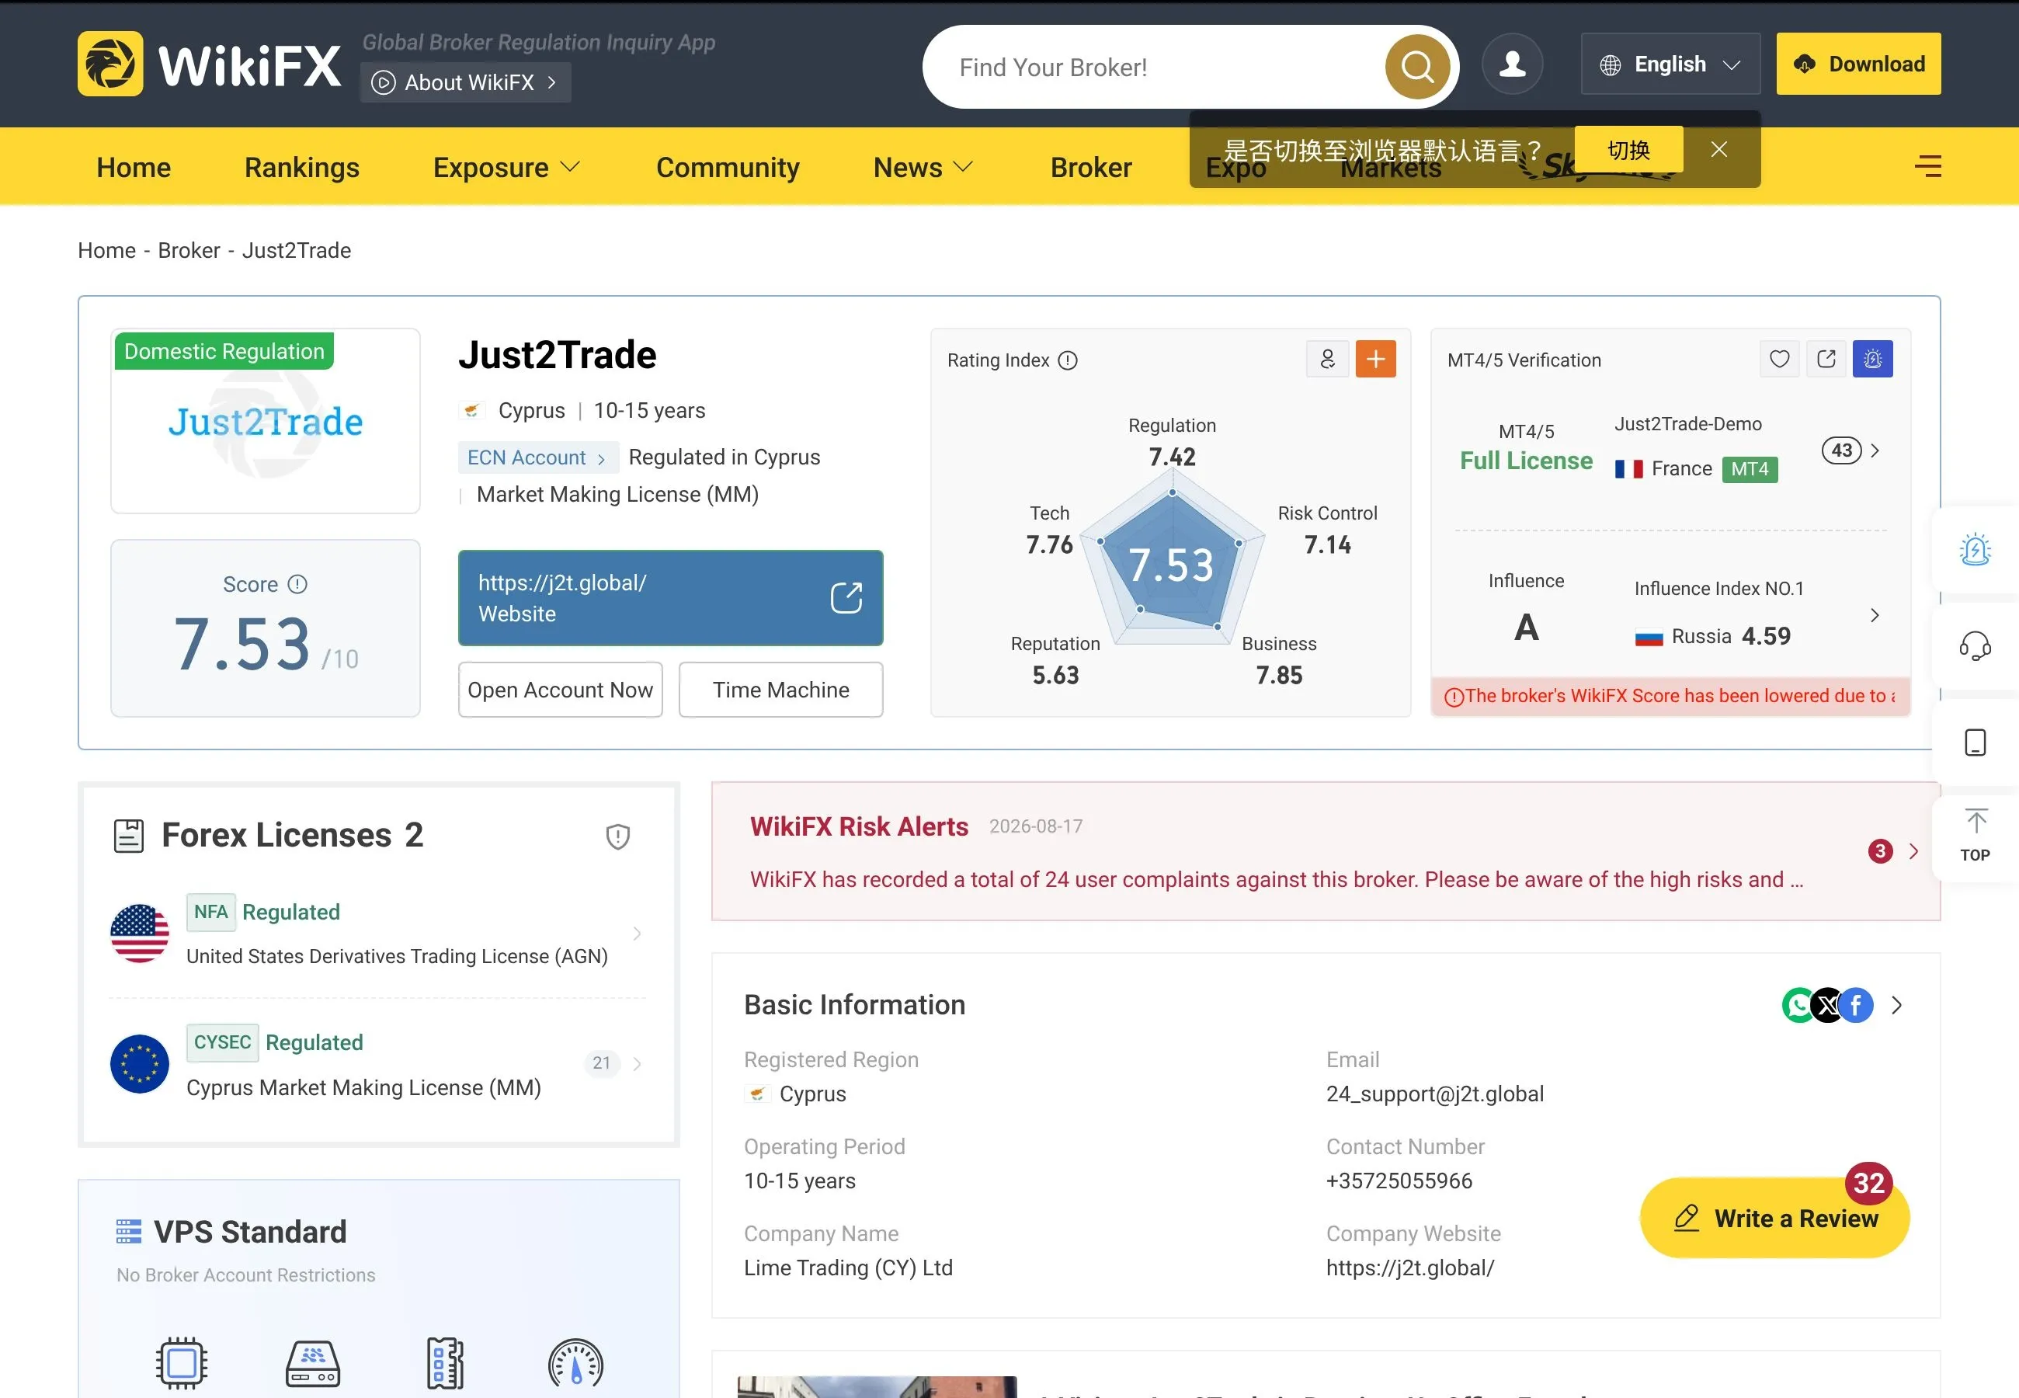
Task: Click the blue alarm icon in MT4/5 Verification
Action: pos(1873,359)
